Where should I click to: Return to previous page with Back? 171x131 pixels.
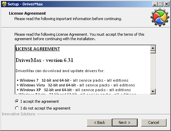99,122
